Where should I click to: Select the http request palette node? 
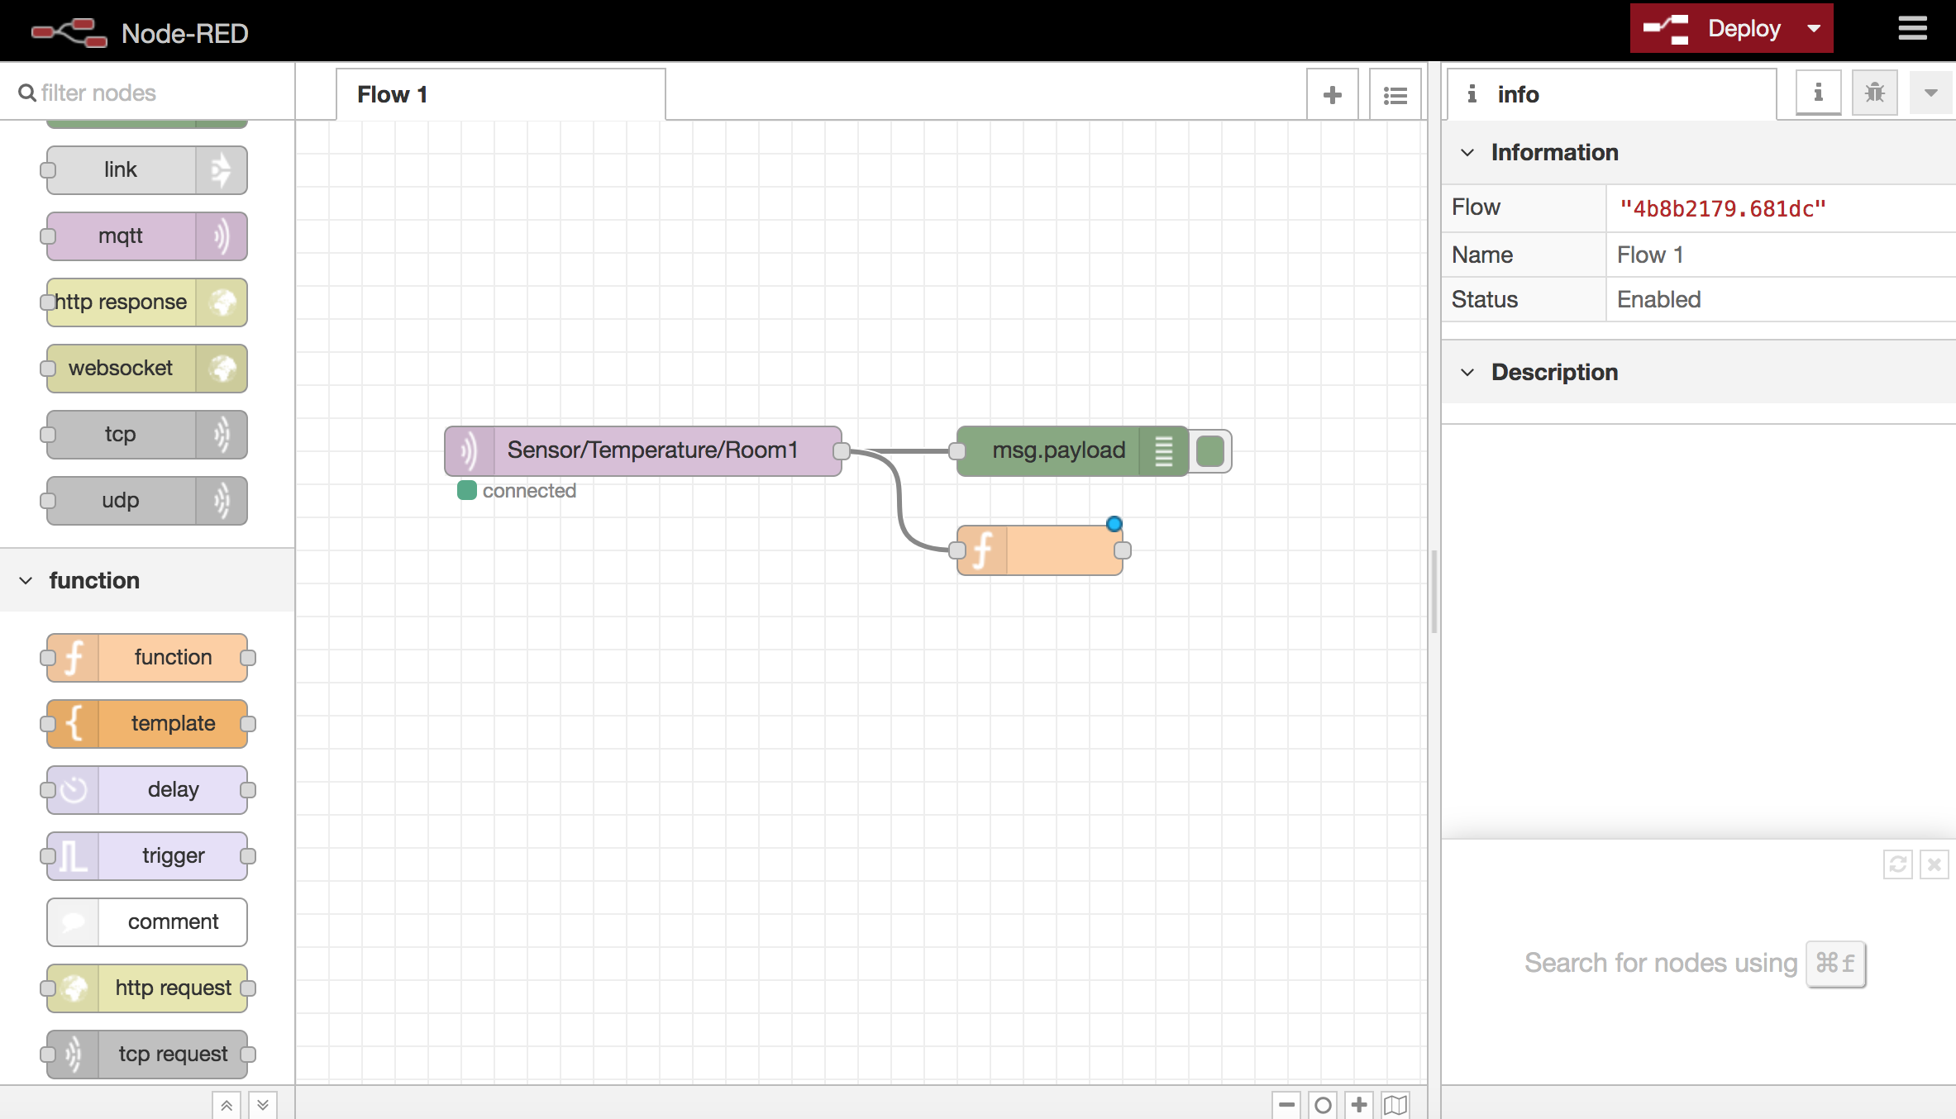click(147, 988)
